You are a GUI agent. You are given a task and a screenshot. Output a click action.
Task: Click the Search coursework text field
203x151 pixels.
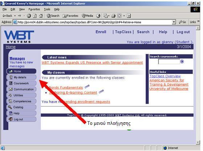[169, 62]
